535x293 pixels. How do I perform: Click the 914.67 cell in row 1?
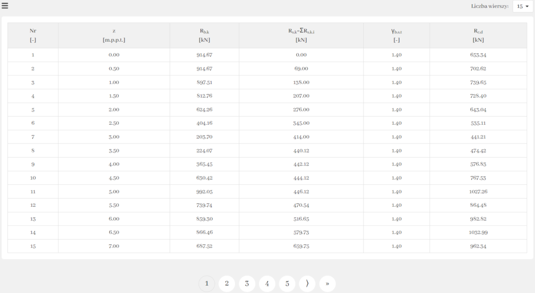click(x=204, y=55)
